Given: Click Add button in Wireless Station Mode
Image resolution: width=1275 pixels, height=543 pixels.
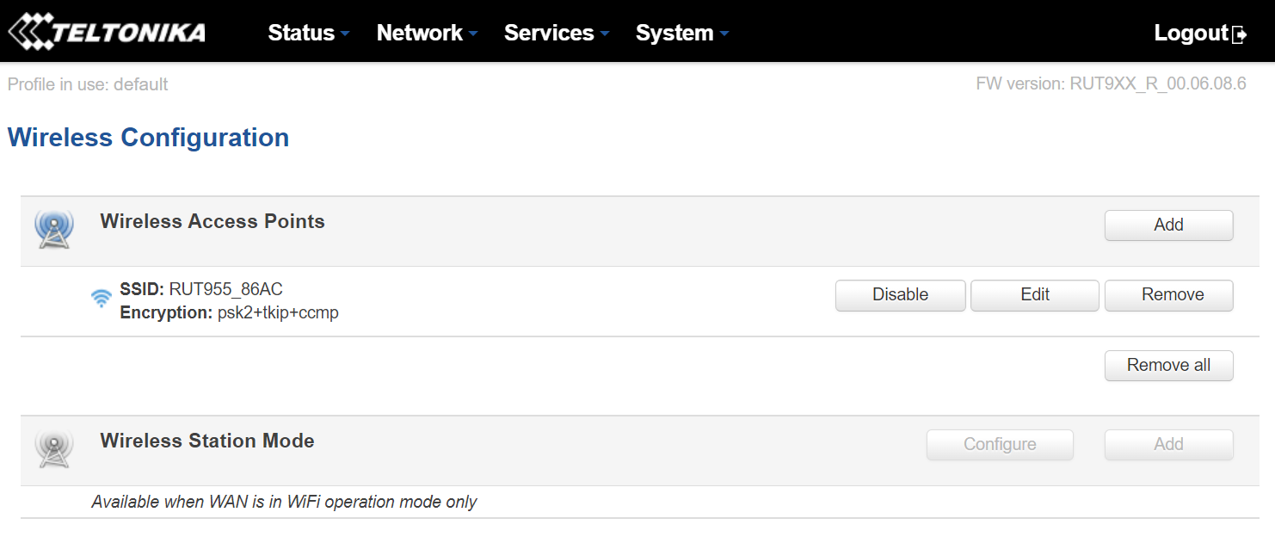Looking at the screenshot, I should (1168, 445).
